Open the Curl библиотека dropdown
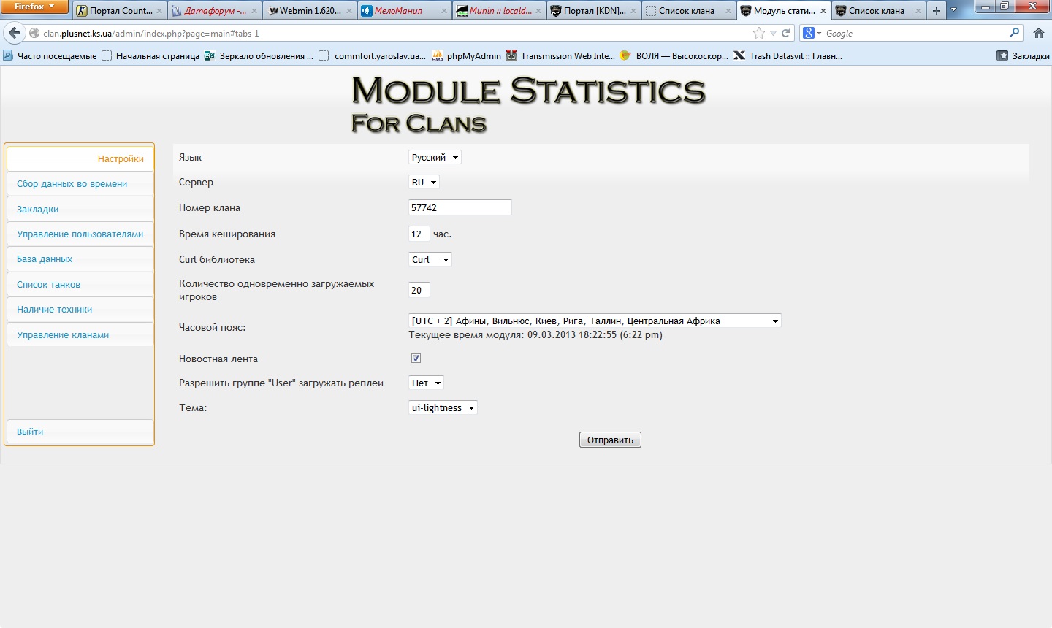The image size is (1052, 628). point(430,260)
